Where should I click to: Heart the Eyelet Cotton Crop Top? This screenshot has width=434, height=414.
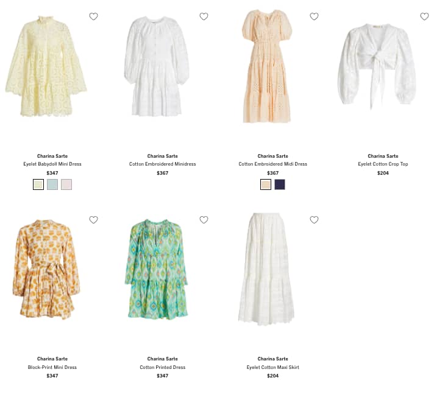(424, 16)
